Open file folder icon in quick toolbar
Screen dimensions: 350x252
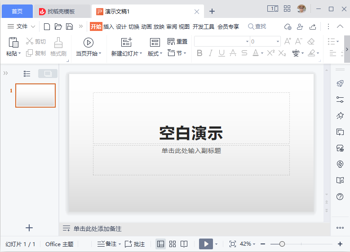point(58,26)
